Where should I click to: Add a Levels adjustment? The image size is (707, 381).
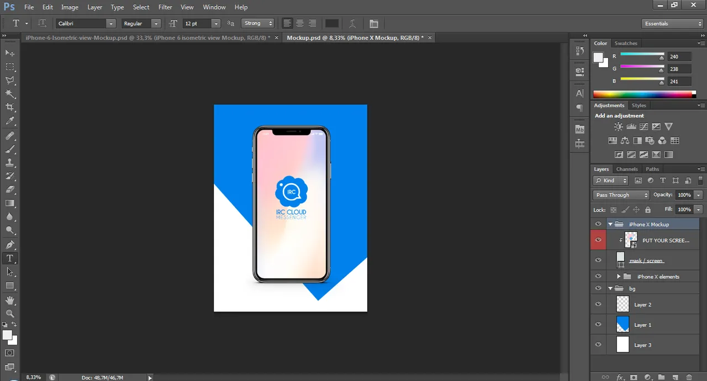click(631, 127)
